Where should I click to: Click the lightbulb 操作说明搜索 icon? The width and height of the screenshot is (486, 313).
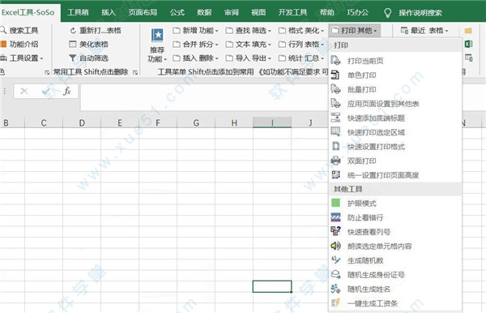[x=387, y=13]
